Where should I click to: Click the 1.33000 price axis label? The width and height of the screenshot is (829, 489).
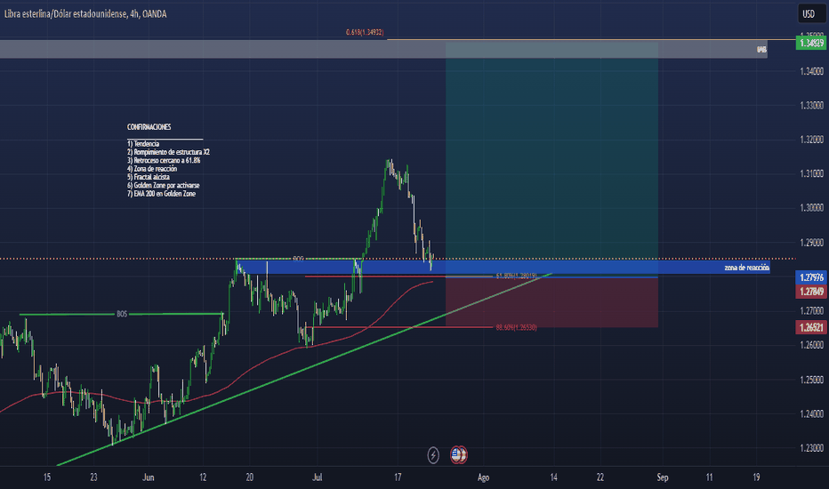(811, 106)
